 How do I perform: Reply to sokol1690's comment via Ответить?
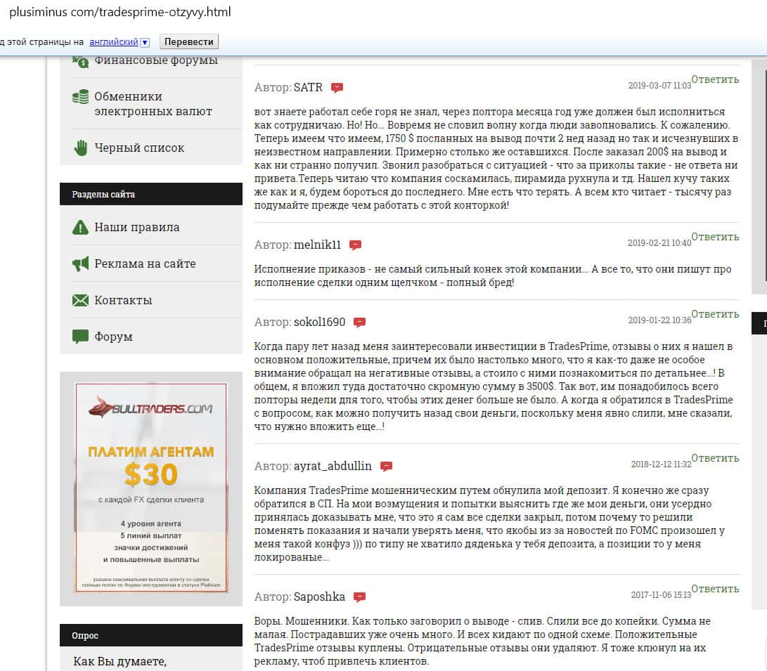pyautogui.click(x=715, y=314)
